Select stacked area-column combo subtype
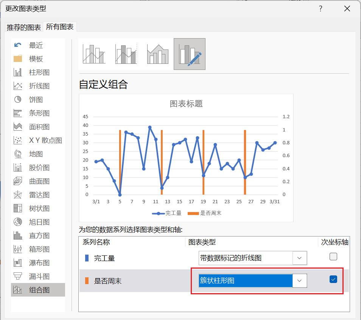This screenshot has width=361, height=320. point(158,54)
